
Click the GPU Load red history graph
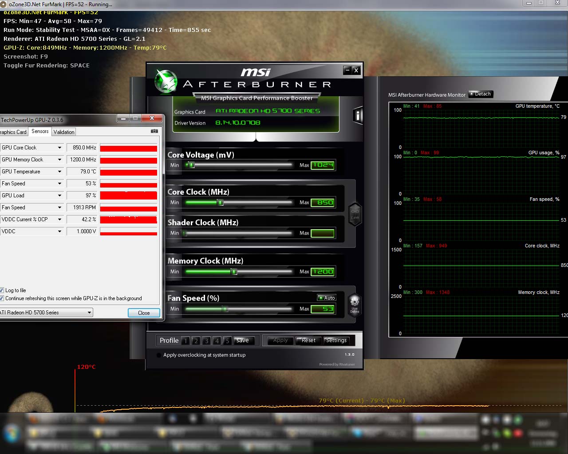point(129,196)
